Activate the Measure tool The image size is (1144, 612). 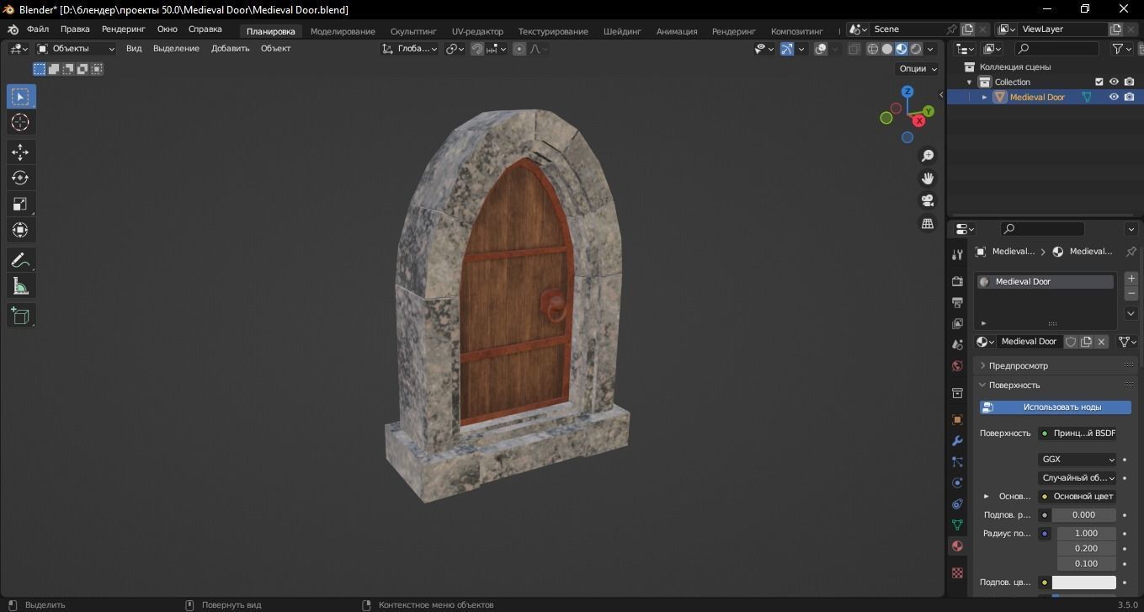21,286
